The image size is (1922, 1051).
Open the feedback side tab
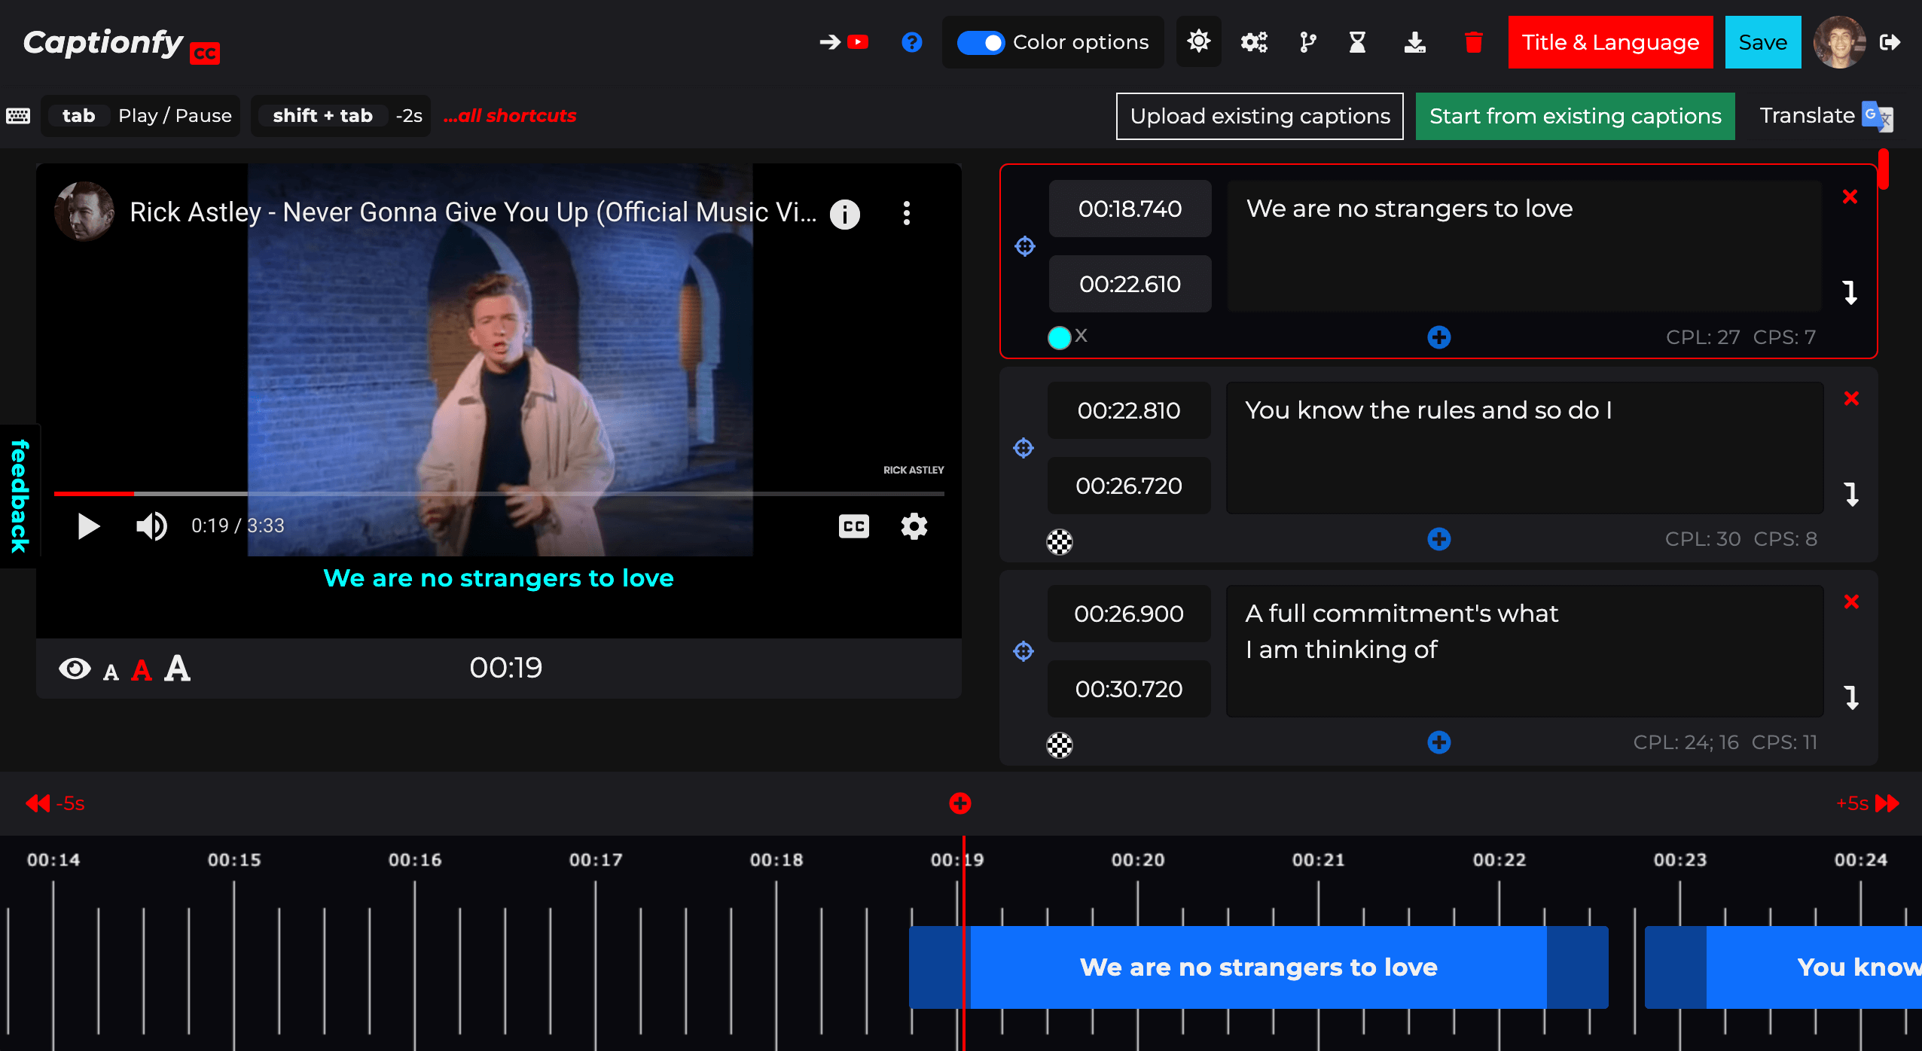(x=20, y=496)
